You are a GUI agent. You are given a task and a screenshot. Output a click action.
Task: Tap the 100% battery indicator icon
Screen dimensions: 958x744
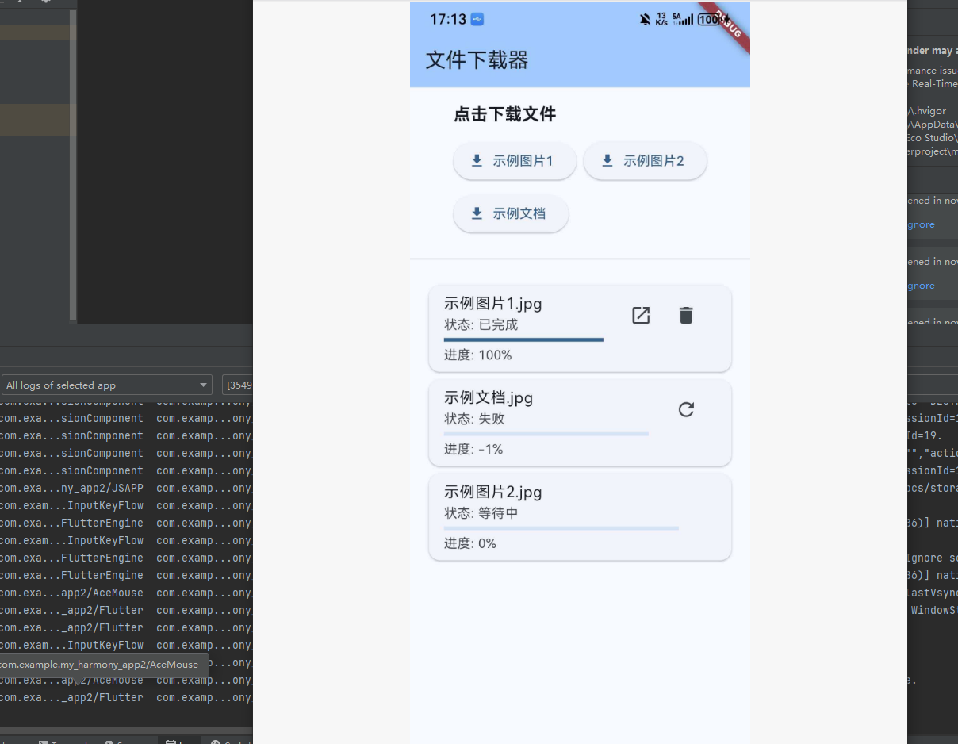click(x=708, y=19)
